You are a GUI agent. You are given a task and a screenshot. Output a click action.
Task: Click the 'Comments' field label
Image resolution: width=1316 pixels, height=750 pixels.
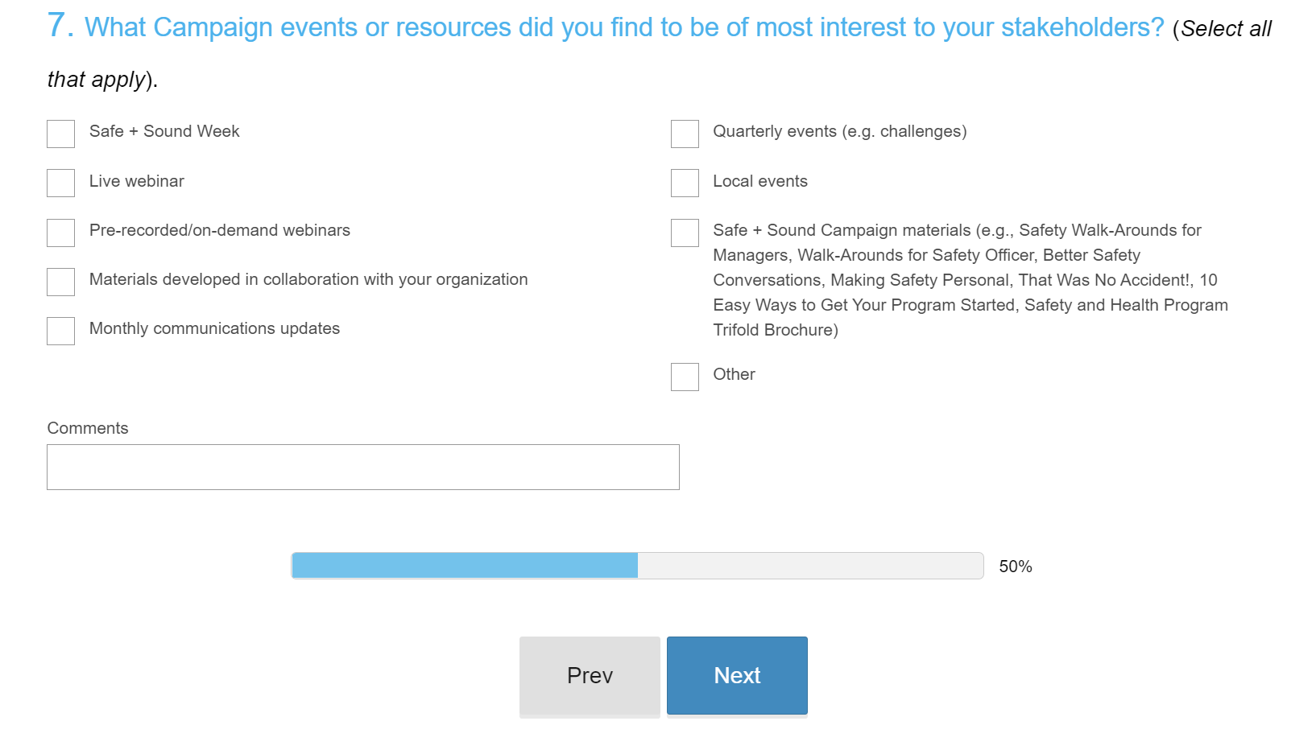click(88, 428)
